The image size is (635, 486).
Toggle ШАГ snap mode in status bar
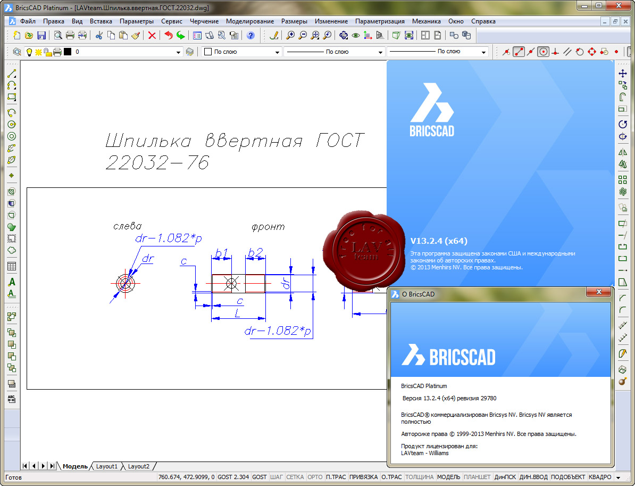click(x=276, y=477)
